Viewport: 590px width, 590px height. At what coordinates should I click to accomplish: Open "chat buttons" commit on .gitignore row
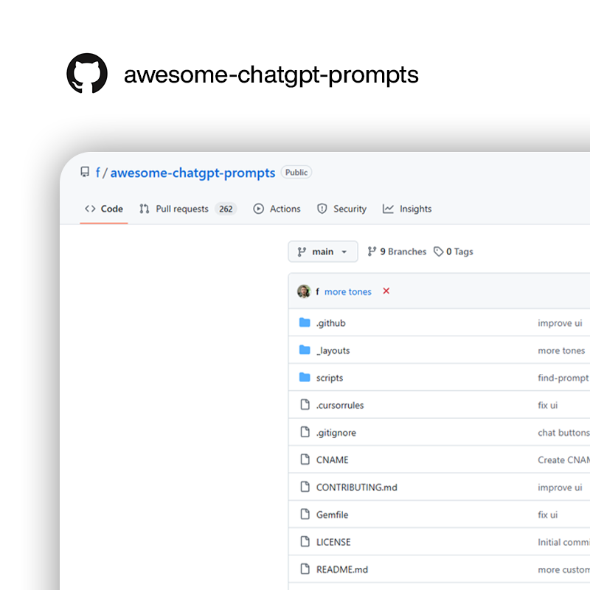[x=563, y=433]
